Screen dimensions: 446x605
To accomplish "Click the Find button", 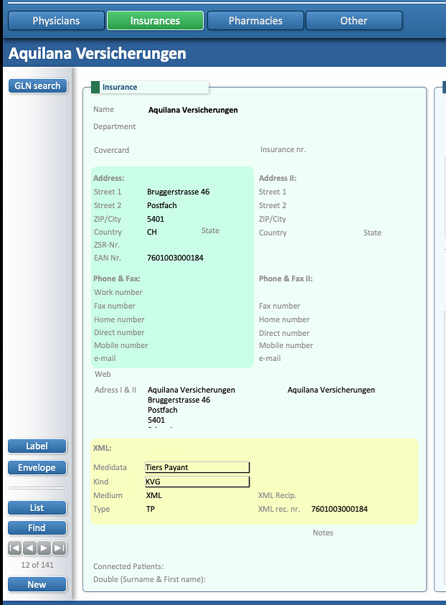I will pyautogui.click(x=37, y=527).
